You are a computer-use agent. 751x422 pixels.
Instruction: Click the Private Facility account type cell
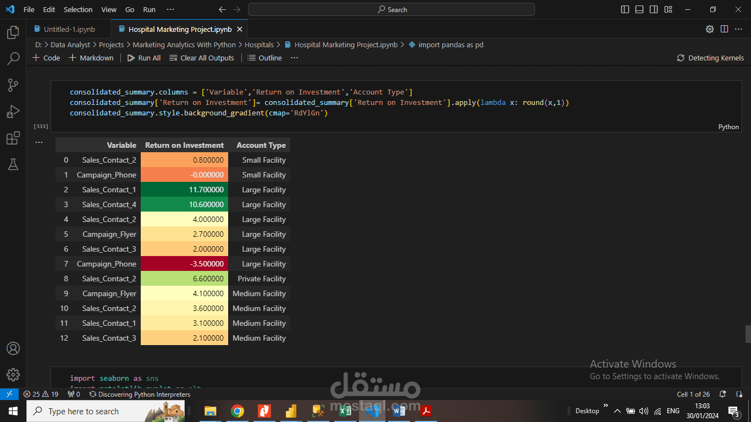point(259,279)
